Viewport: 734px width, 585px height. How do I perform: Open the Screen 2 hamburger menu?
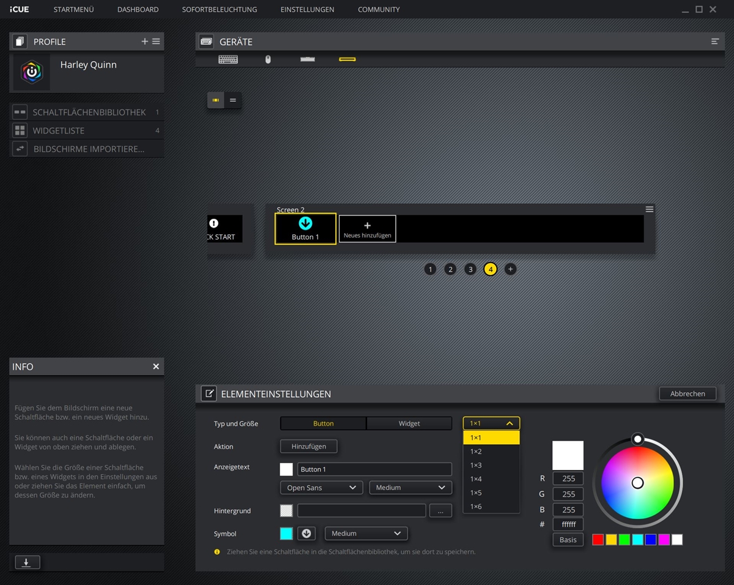[650, 209]
